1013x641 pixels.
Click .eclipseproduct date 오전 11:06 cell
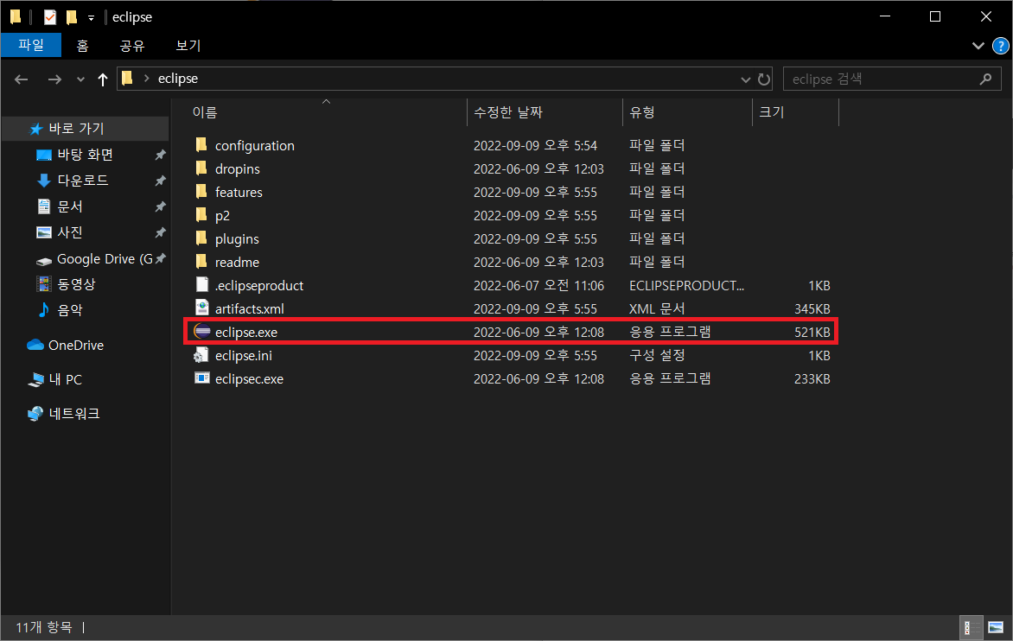click(x=538, y=285)
